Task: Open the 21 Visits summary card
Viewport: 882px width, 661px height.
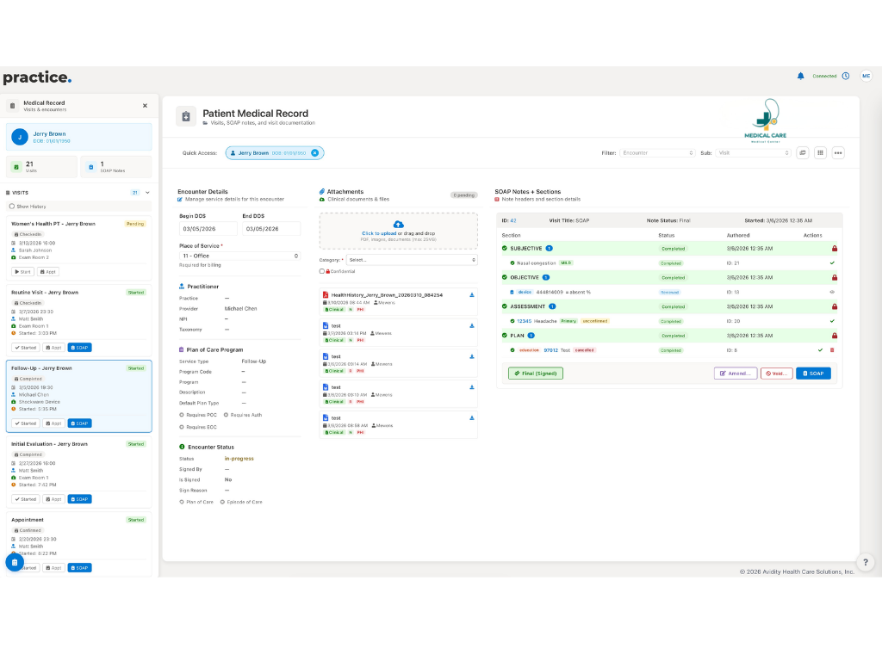Action: tap(41, 167)
